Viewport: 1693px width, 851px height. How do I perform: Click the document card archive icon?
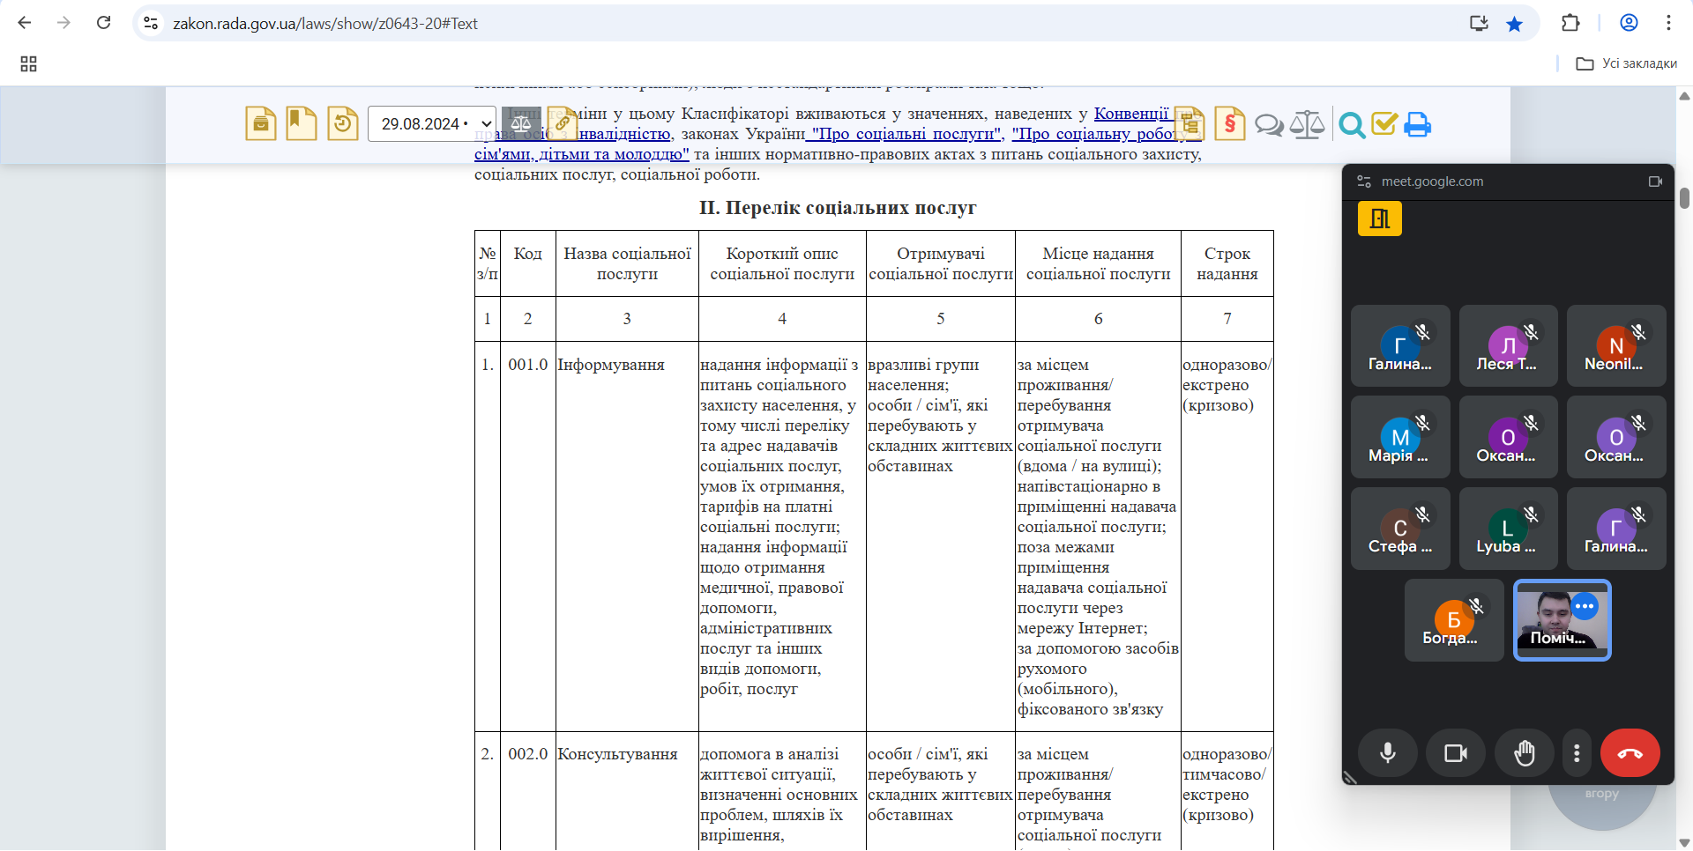click(260, 124)
